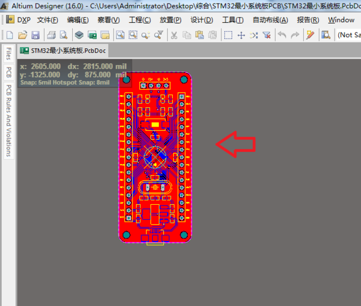The height and width of the screenshot is (306, 361).
Task: Click the pencil cross-probe icon
Action: pos(310,36)
